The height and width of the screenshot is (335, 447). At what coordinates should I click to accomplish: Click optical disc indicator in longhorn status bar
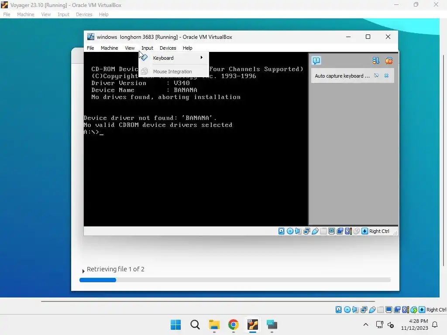(x=290, y=231)
